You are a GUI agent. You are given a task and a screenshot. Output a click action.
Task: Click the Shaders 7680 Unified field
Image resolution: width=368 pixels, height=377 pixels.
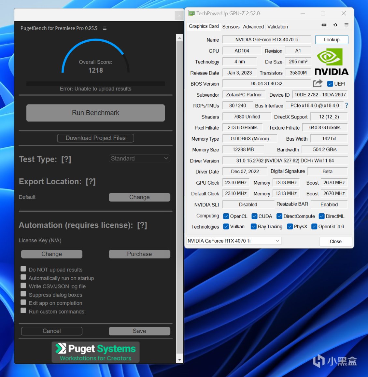[247, 117]
